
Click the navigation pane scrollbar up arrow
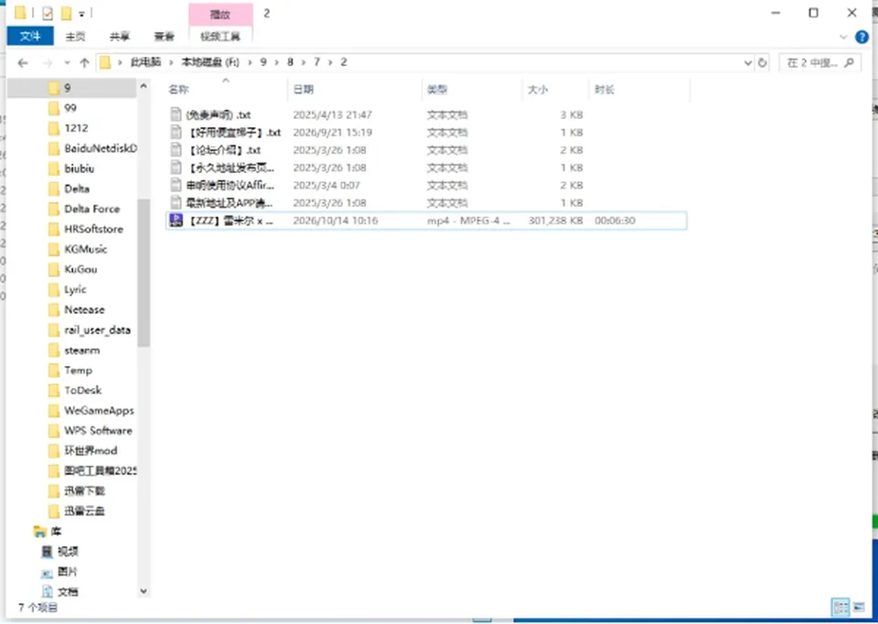(144, 86)
